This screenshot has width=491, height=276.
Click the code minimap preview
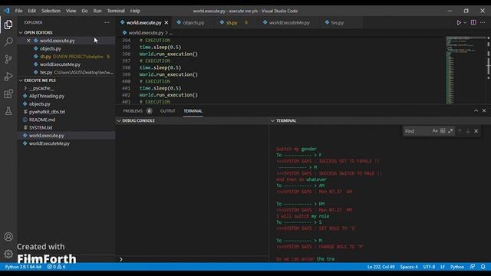(x=466, y=70)
